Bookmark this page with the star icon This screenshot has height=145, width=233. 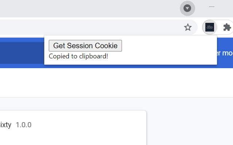point(188,27)
